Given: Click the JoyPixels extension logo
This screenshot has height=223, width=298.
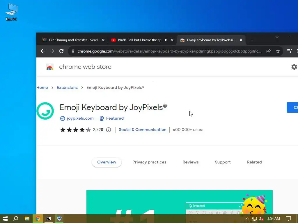Looking at the screenshot, I should 45,111.
